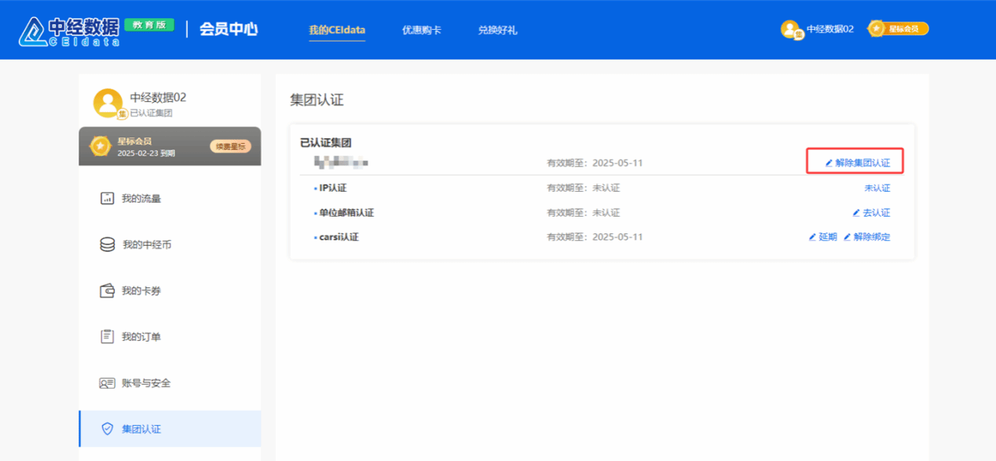Open 我的订单 in sidebar

141,337
